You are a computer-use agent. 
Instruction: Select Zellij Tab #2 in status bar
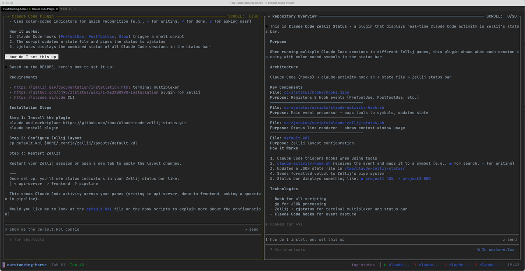point(77,265)
